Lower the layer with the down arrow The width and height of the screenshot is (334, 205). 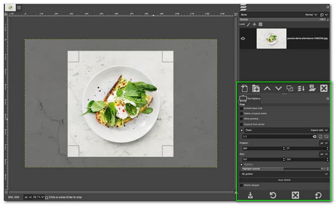pyautogui.click(x=278, y=88)
